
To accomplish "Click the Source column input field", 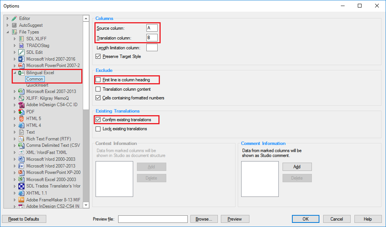I will tap(152, 28).
